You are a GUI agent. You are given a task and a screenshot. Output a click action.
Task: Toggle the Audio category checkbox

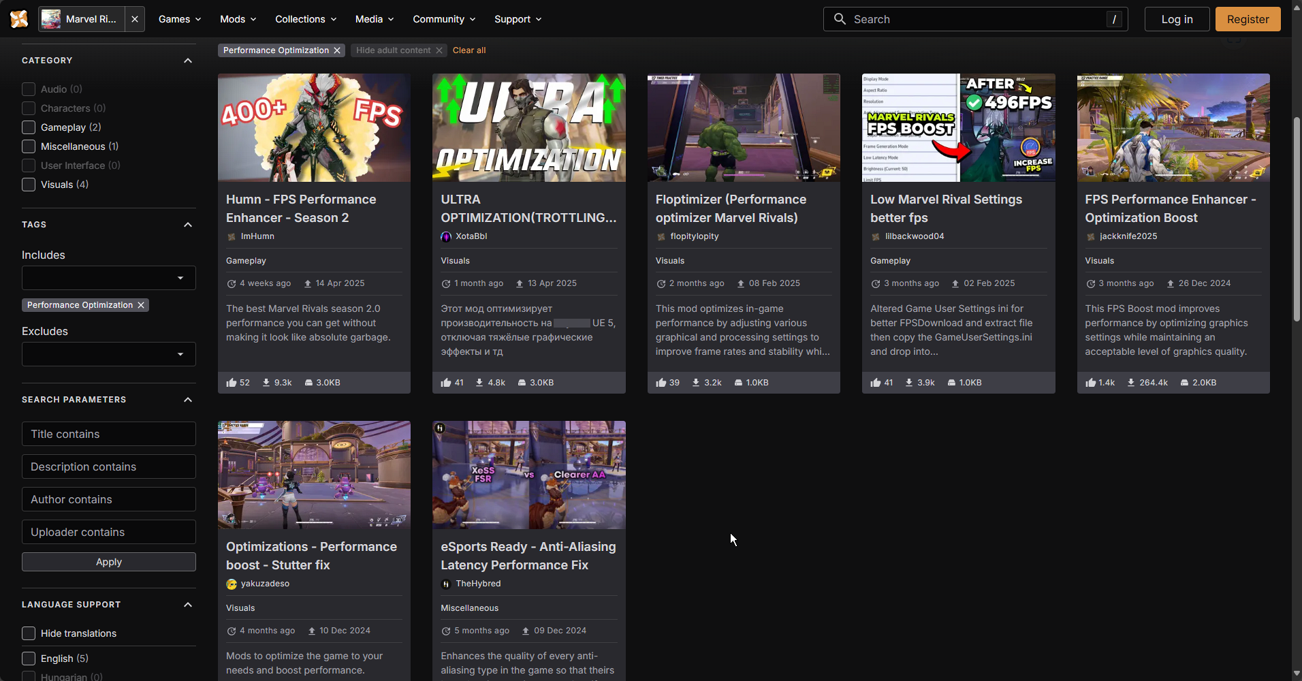coord(29,89)
